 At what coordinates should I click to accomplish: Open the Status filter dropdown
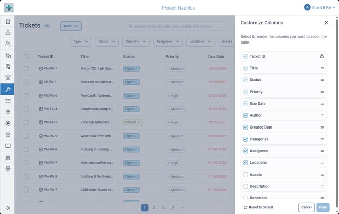coord(107,41)
